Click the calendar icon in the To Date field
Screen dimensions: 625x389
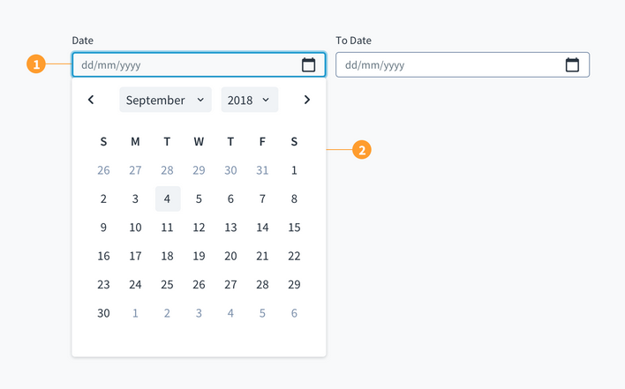572,64
